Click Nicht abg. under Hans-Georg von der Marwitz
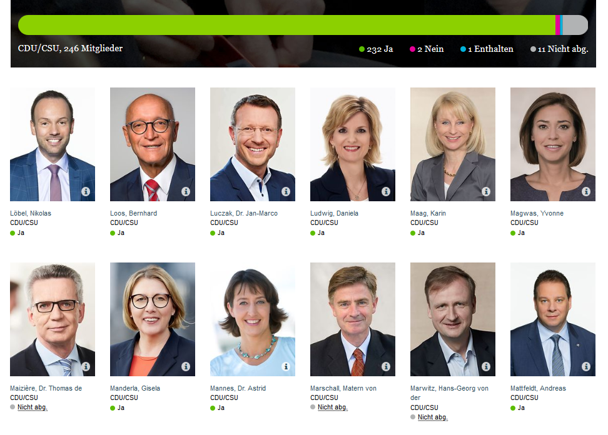The width and height of the screenshot is (608, 435). point(432,417)
